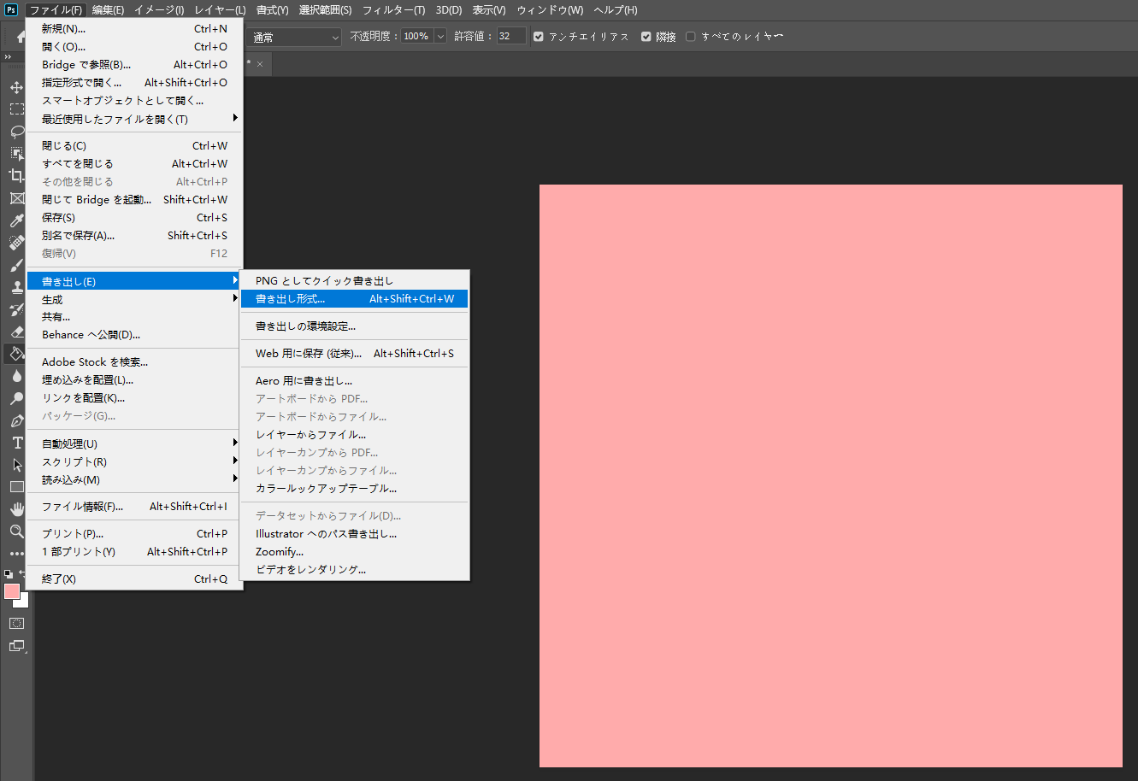The width and height of the screenshot is (1138, 781).
Task: Click the background white color swatch
Action: point(23,602)
